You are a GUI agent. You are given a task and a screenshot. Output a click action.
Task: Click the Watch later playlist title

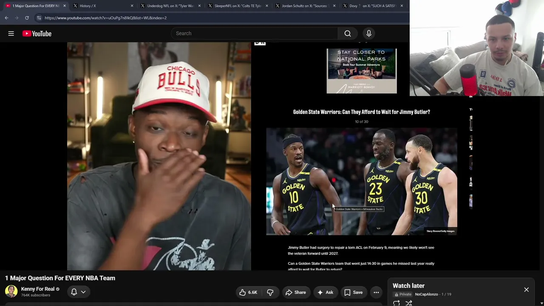tap(408, 286)
